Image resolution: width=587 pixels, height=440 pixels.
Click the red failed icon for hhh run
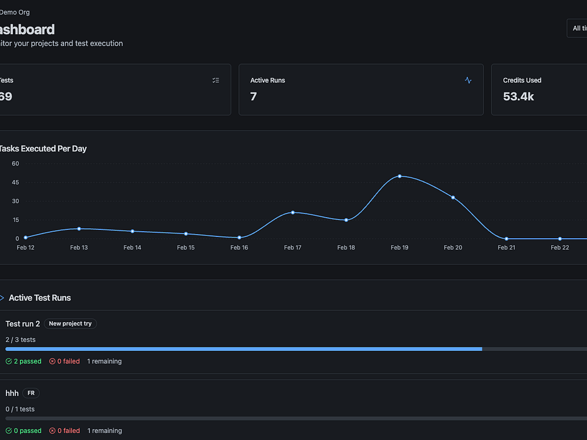tap(52, 431)
